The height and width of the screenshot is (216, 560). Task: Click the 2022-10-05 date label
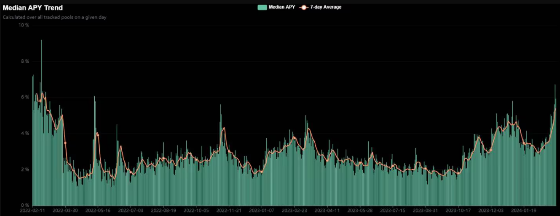(196, 211)
